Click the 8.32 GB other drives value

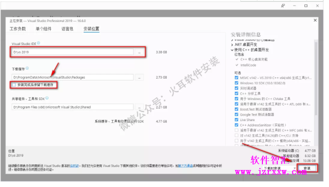pyautogui.click(x=310, y=156)
